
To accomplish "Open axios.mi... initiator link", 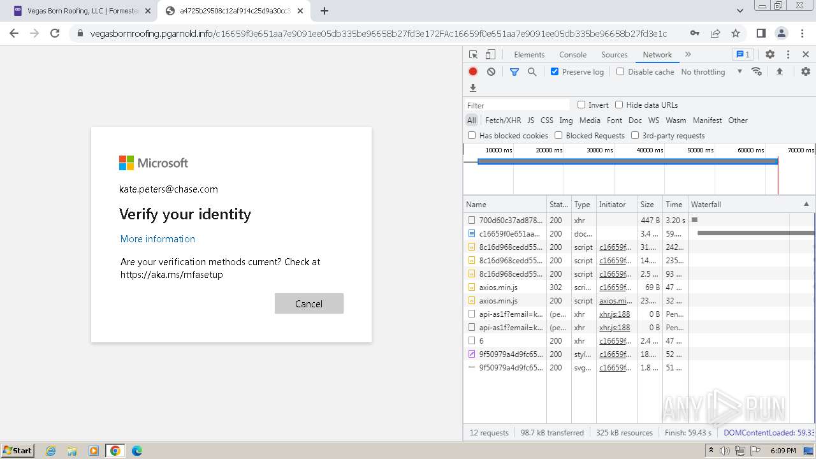I will (615, 300).
